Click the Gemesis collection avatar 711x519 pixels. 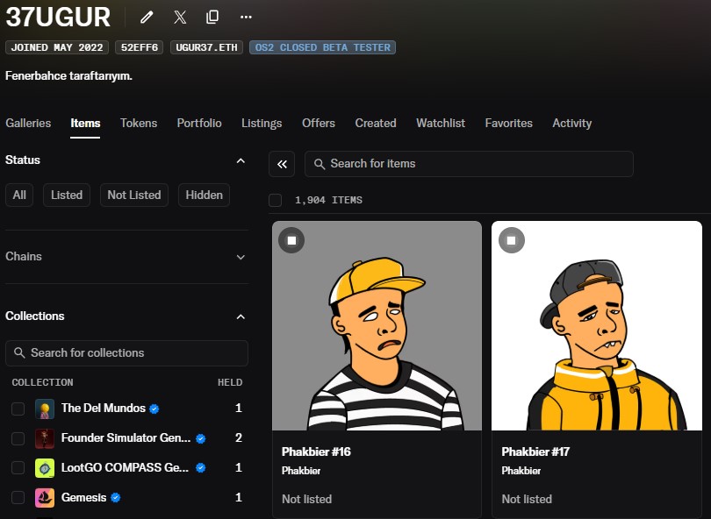(45, 498)
